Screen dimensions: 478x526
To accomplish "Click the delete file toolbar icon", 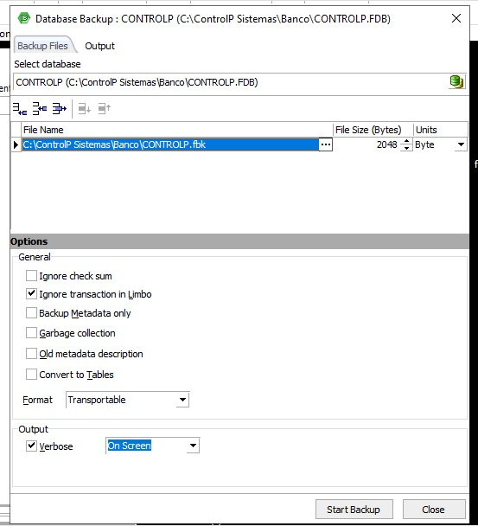I will [x=60, y=109].
